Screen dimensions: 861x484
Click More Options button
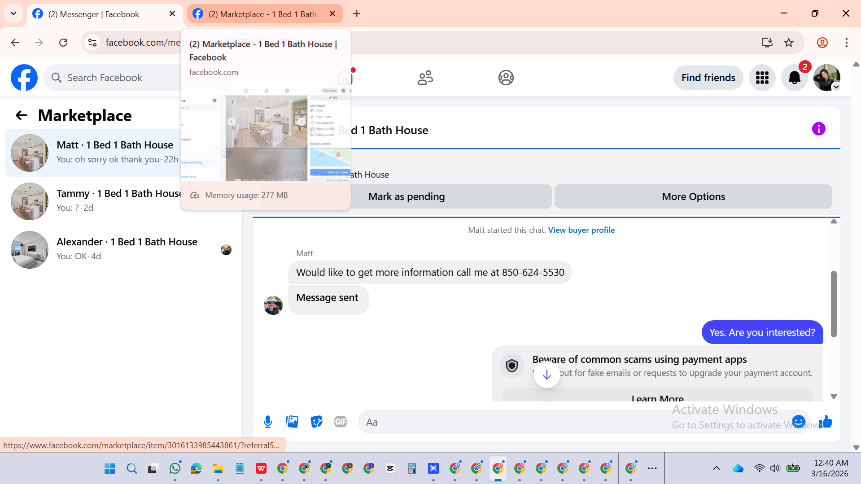(x=693, y=196)
